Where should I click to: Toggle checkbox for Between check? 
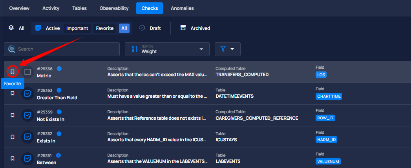pos(27,159)
